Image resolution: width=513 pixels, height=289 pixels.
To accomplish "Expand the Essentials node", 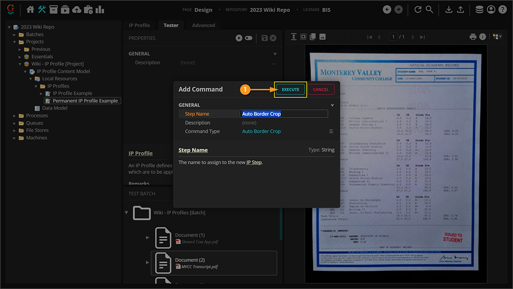I will pos(19,56).
